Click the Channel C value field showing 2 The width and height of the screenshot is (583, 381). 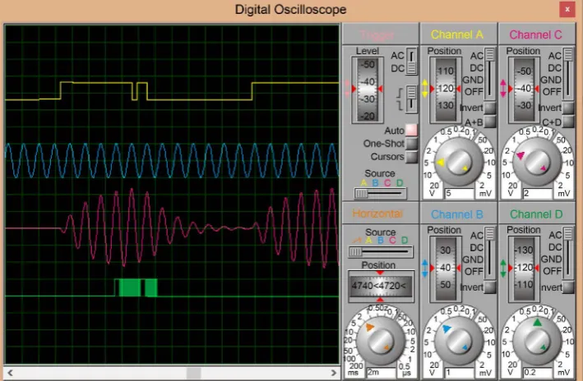[x=538, y=194]
